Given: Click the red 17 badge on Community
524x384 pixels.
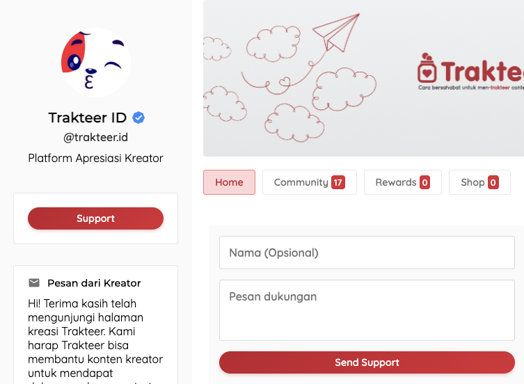Looking at the screenshot, I should click(338, 182).
